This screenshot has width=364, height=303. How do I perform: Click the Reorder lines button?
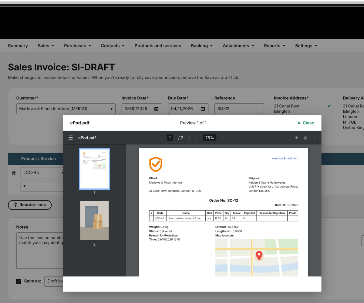(30, 205)
